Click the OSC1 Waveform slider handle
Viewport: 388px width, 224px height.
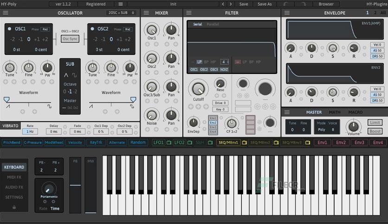pyautogui.click(x=6, y=100)
